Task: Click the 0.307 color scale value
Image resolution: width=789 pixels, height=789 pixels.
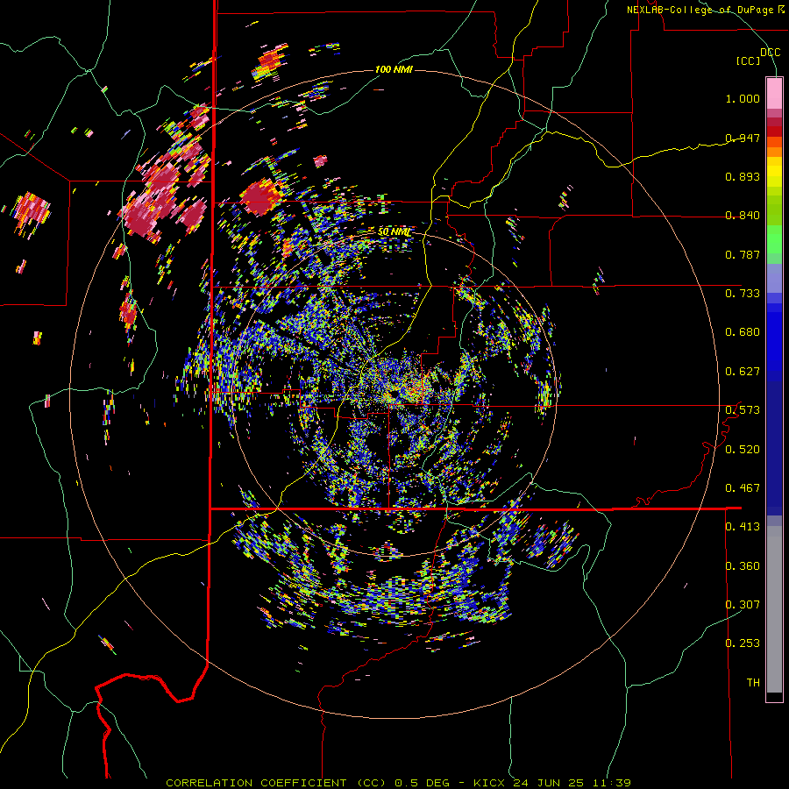Action: coord(743,605)
